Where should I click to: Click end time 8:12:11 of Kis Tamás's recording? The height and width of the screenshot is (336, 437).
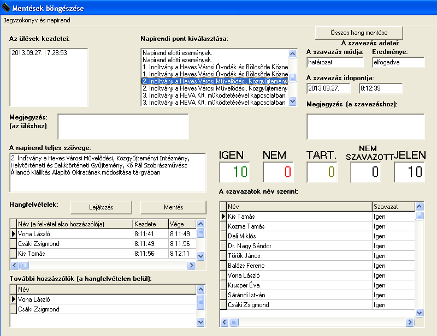182,254
